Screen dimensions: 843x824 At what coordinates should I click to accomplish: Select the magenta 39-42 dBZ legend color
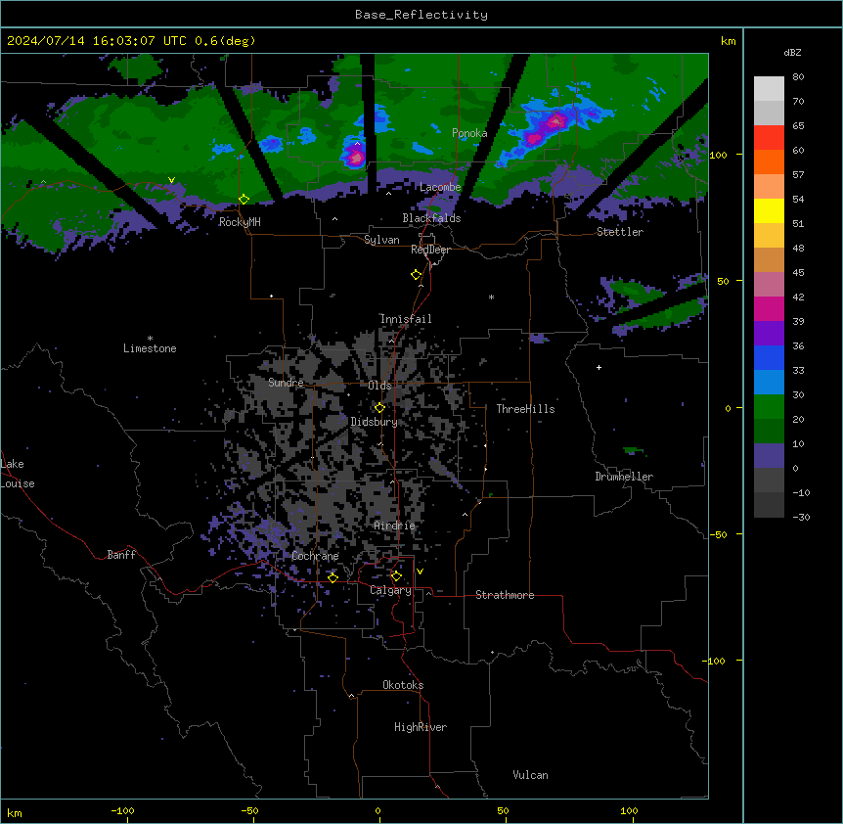(x=769, y=308)
